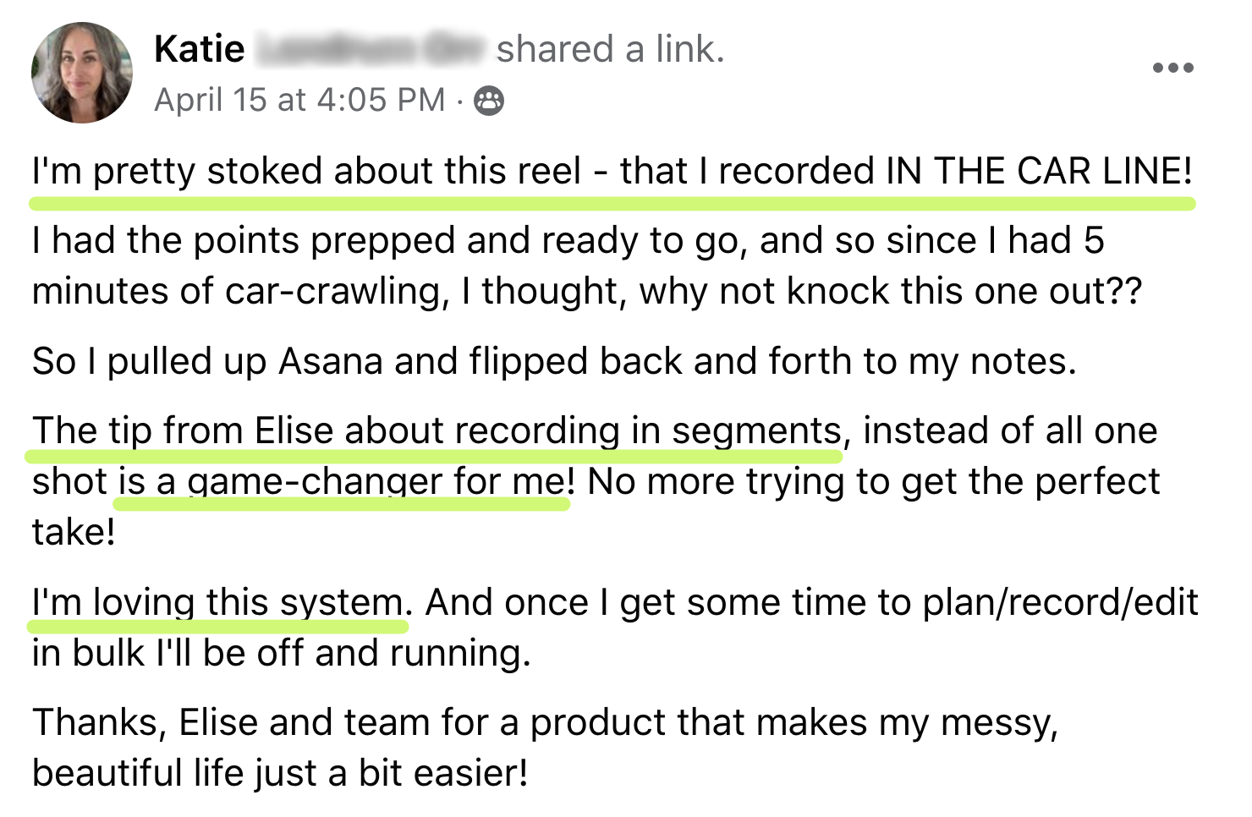Click the 'plan/record/edit' text

(x=1060, y=602)
